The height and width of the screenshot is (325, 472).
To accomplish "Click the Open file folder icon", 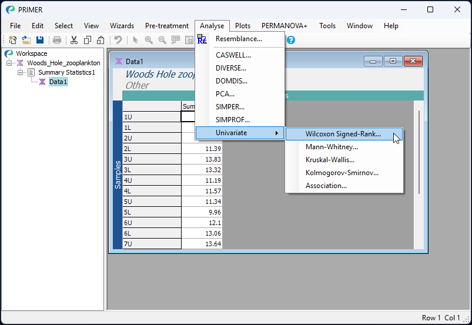I will click(x=26, y=40).
